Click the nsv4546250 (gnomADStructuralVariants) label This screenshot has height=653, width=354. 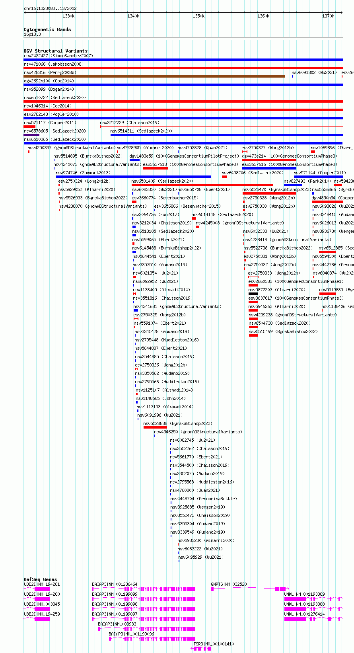point(198,432)
